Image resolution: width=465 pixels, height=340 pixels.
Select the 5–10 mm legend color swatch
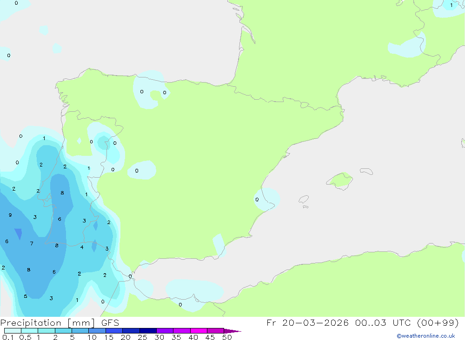(x=80, y=331)
